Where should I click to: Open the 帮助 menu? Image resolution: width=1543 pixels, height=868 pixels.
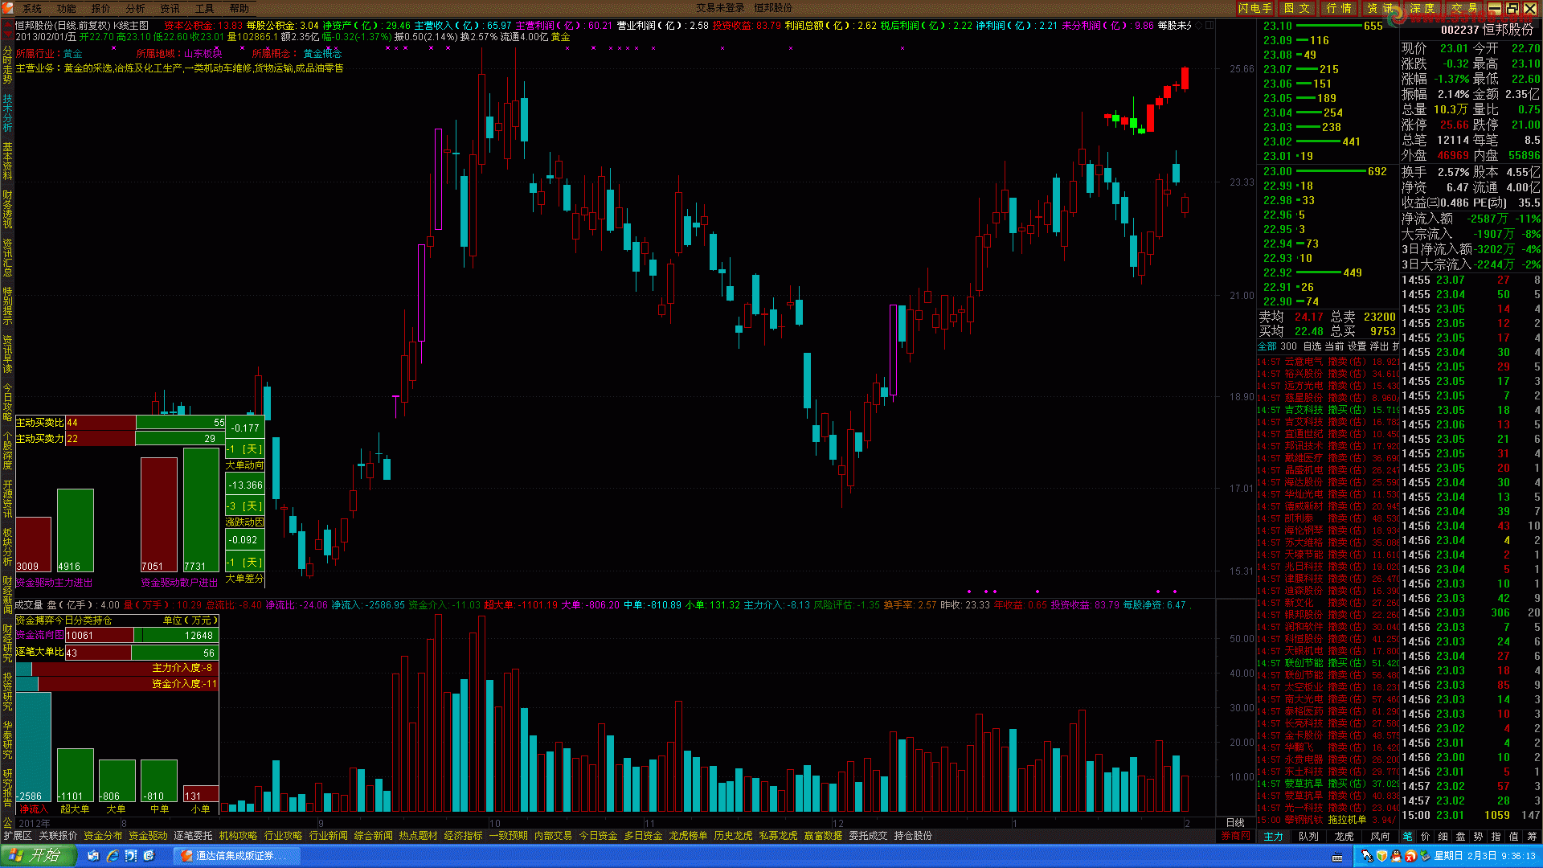239,8
